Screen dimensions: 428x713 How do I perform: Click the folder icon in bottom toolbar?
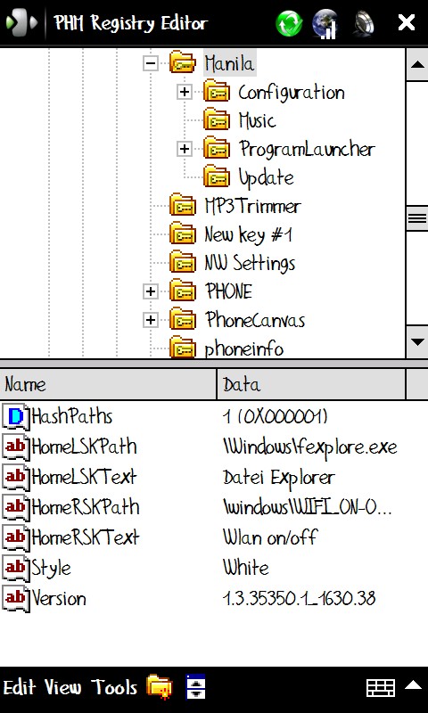(160, 687)
